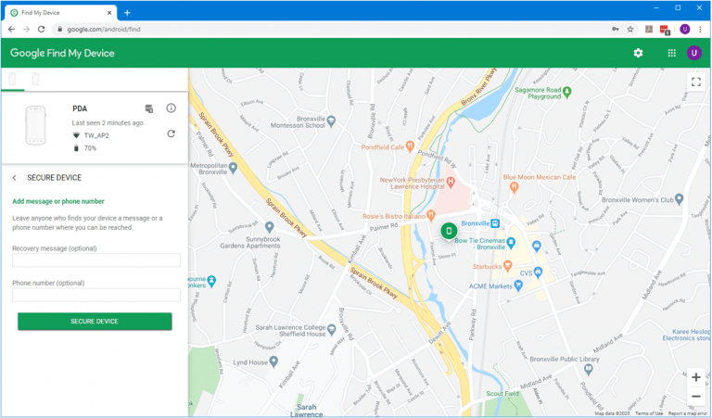This screenshot has width=712, height=418.
Task: Refresh PDA device location
Action: tap(171, 133)
